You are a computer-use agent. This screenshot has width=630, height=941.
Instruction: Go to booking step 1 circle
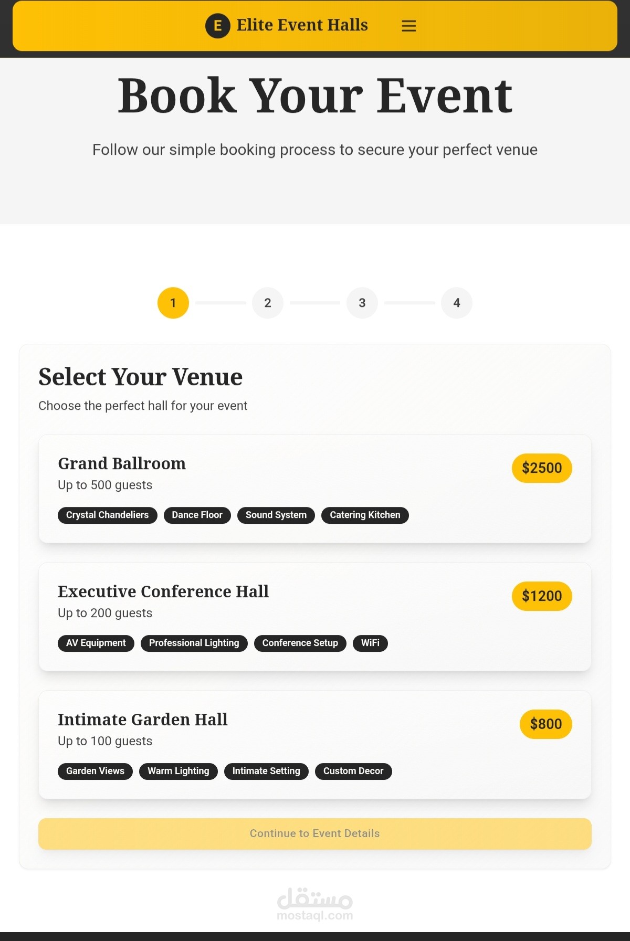point(173,303)
